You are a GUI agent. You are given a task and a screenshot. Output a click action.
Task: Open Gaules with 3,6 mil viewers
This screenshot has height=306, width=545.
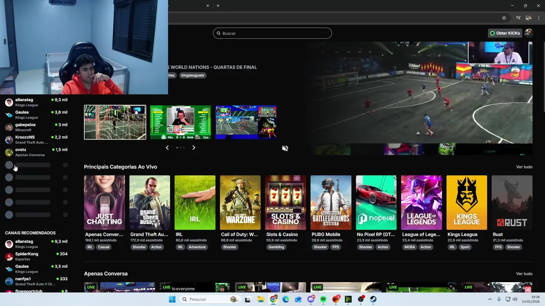click(36, 115)
